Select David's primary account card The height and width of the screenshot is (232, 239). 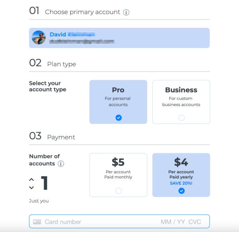(119, 38)
